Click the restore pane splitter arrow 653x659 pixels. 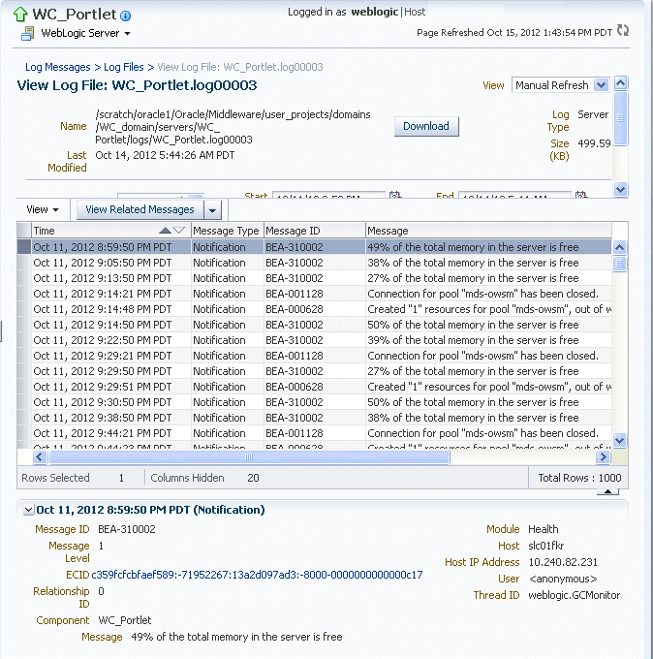(607, 491)
